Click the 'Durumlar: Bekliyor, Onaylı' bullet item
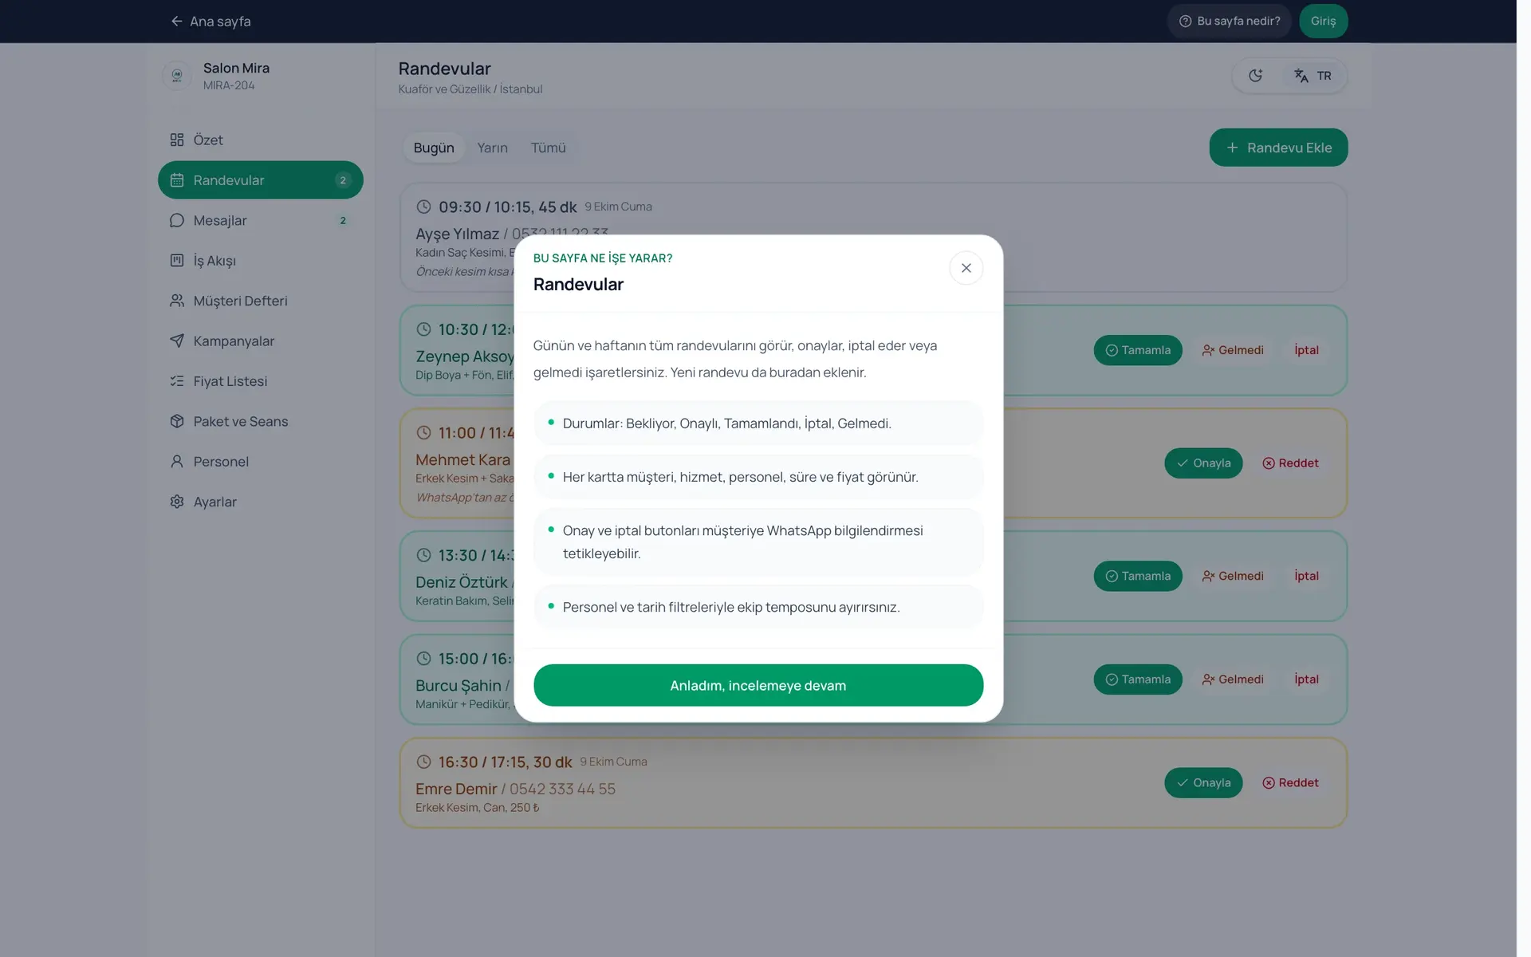The width and height of the screenshot is (1531, 957). pos(758,423)
